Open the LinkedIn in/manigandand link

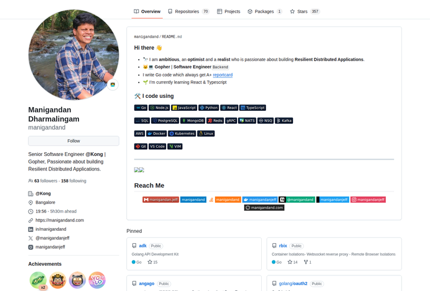pos(51,229)
